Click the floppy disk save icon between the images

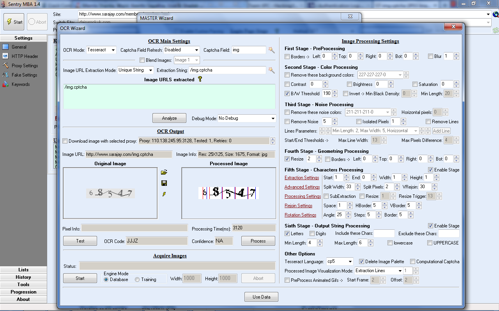click(x=164, y=183)
